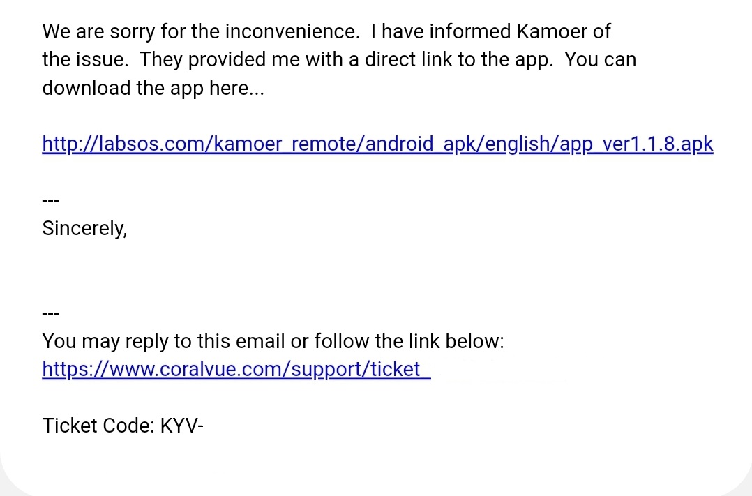Image resolution: width=752 pixels, height=496 pixels.
Task: Click the "Sincerely," sign-off text
Action: pyautogui.click(x=84, y=228)
